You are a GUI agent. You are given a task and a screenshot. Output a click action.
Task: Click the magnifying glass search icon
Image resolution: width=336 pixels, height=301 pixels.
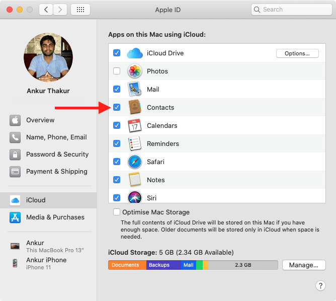pos(257,10)
